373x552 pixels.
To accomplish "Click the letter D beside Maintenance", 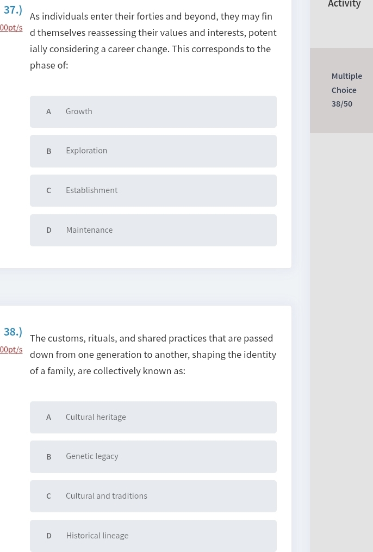I will [x=49, y=230].
